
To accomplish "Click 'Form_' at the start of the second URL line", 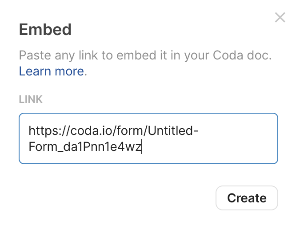I will pos(41,147).
